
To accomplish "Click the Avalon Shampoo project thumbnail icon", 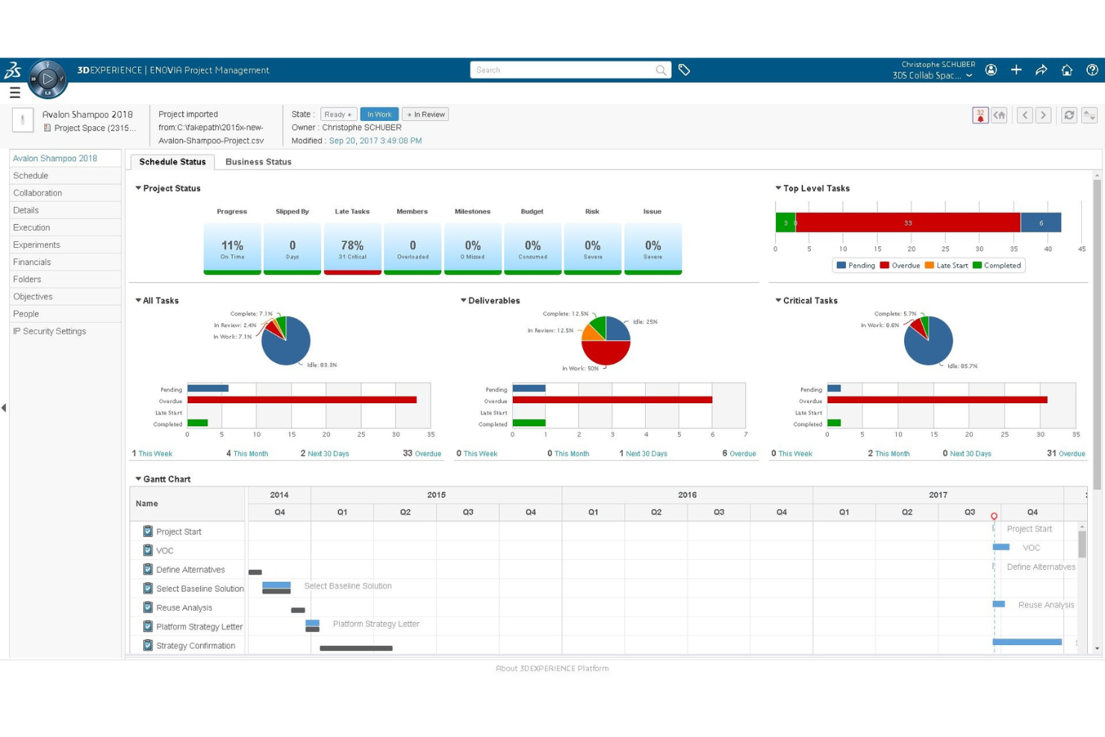I will [22, 119].
